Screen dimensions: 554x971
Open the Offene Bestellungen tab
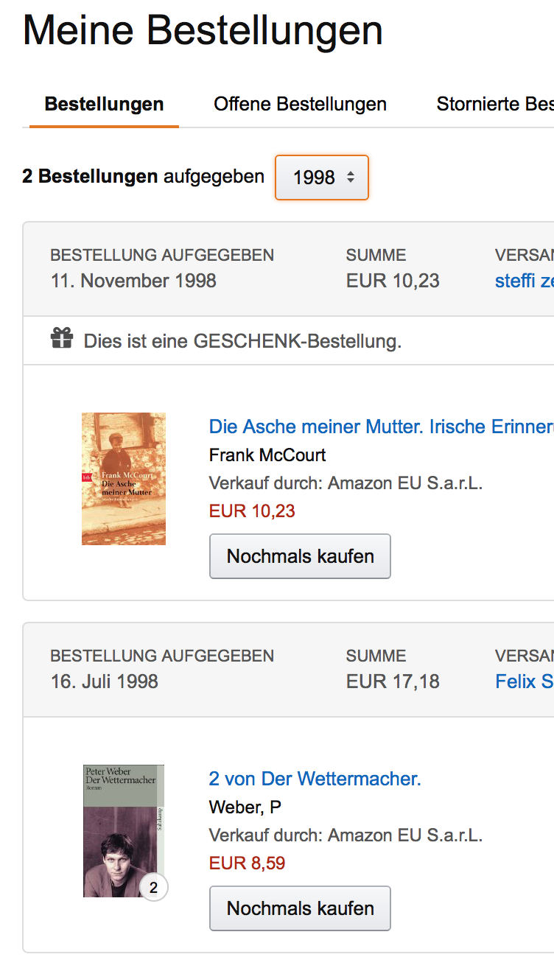[300, 105]
